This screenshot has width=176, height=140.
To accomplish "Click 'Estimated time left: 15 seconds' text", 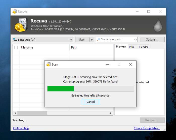I will (x=90, y=95).
